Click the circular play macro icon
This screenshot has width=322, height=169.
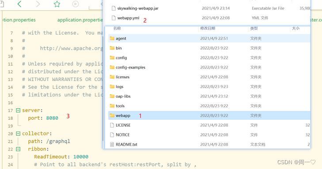tap(76, 4)
